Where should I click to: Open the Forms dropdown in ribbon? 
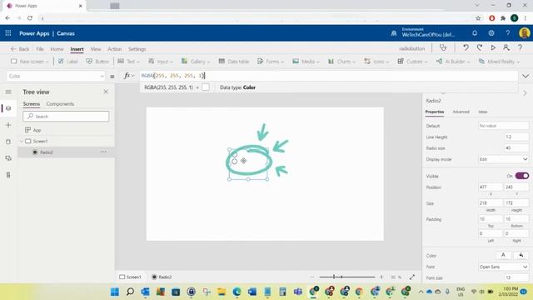tap(270, 62)
